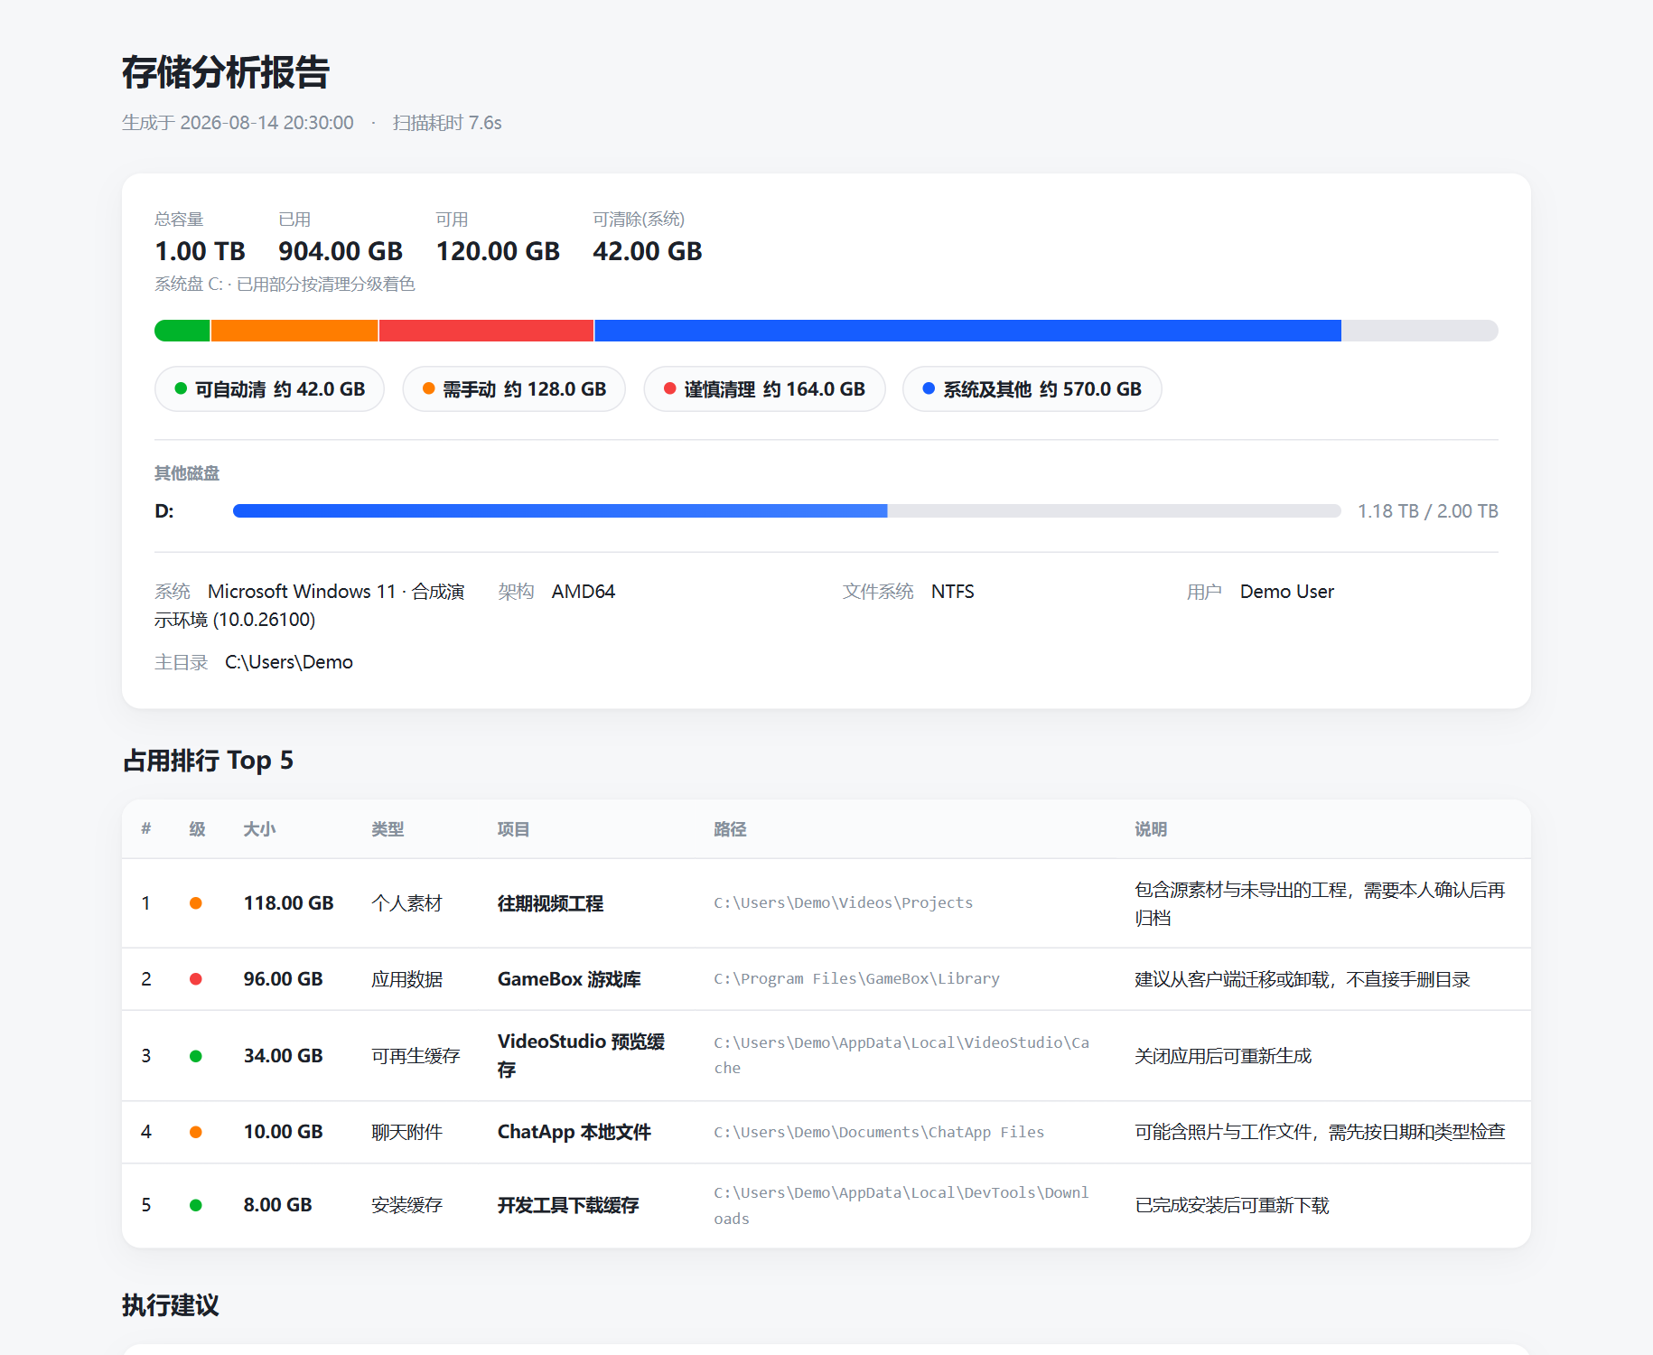Click the 应用数据 type cell

click(406, 979)
